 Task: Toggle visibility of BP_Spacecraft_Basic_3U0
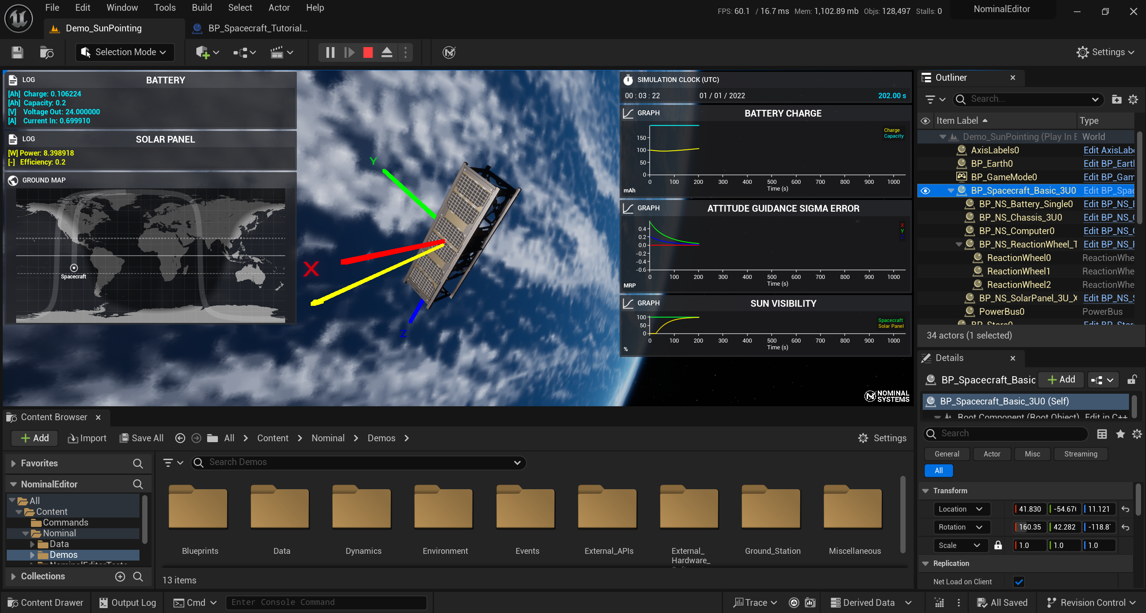pyautogui.click(x=925, y=191)
